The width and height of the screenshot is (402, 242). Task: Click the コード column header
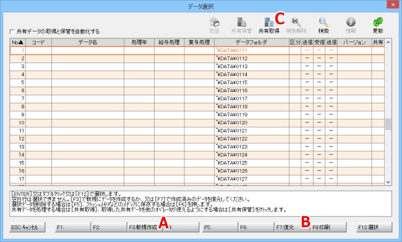pyautogui.click(x=38, y=42)
